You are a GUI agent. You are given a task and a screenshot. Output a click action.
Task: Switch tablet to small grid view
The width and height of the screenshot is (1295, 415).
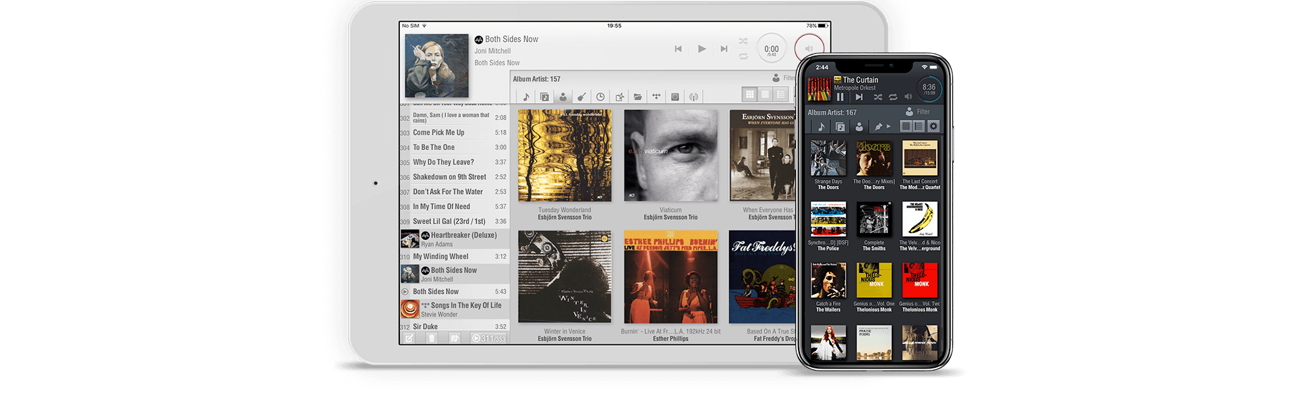(749, 94)
